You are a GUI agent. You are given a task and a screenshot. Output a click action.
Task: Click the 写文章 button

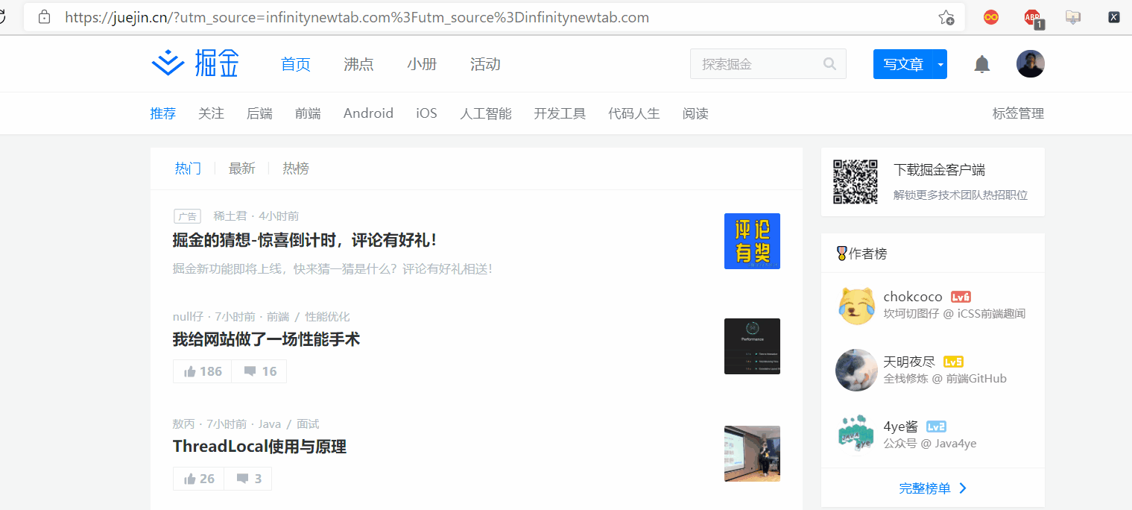coord(903,64)
